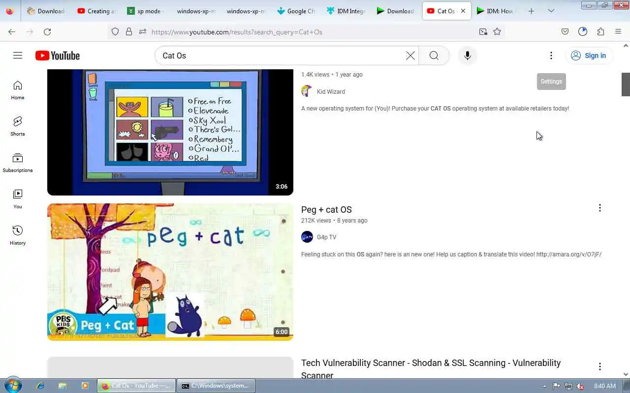630x393 pixels.
Task: Open Shorts in the YouTube sidebar
Action: [18, 127]
